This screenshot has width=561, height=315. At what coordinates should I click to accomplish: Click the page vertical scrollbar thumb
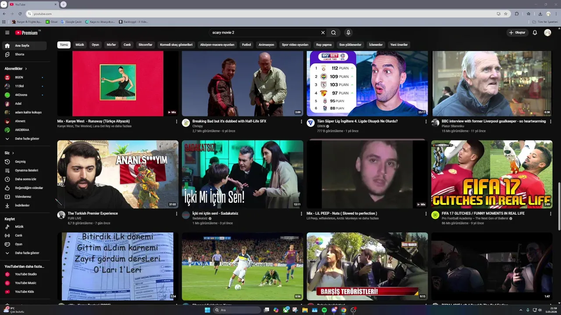tap(559, 206)
